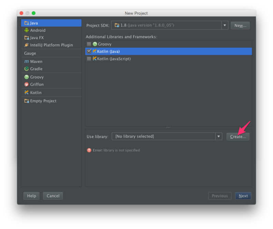Select Android project type
273x229 pixels.
click(51, 30)
